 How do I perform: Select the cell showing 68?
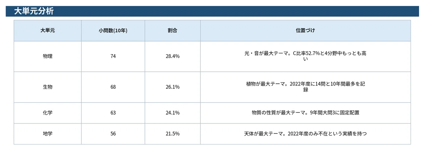coord(113,87)
